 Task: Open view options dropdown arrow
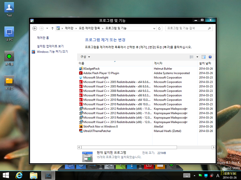point(197,57)
